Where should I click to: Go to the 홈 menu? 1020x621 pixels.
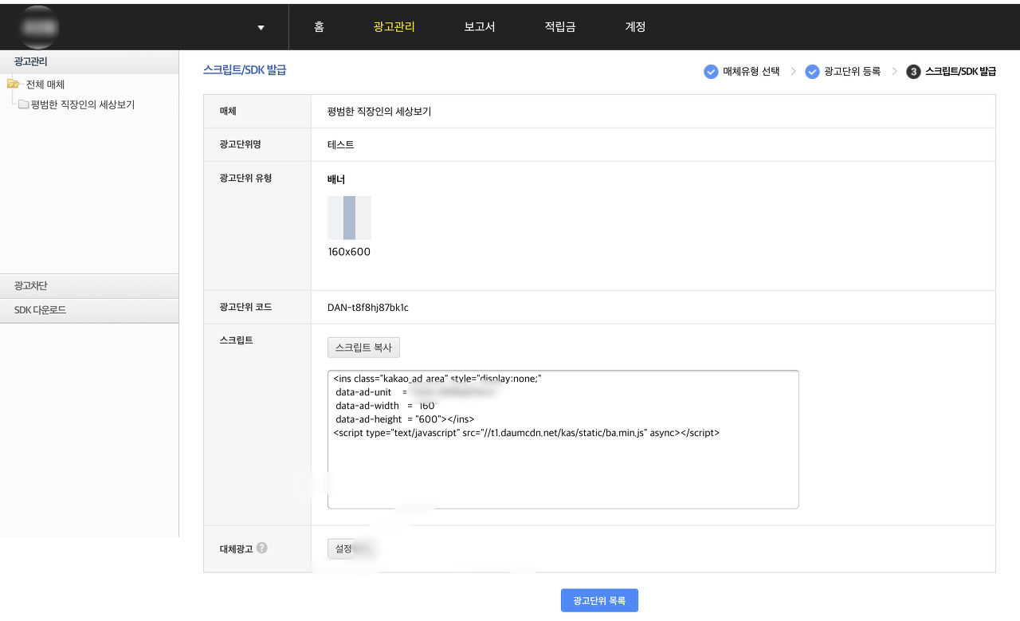319,27
